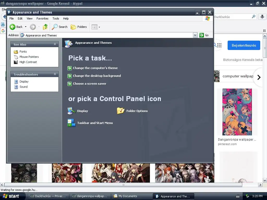
Task: Click the horizontal scrollbar thumb
Action: (123, 185)
